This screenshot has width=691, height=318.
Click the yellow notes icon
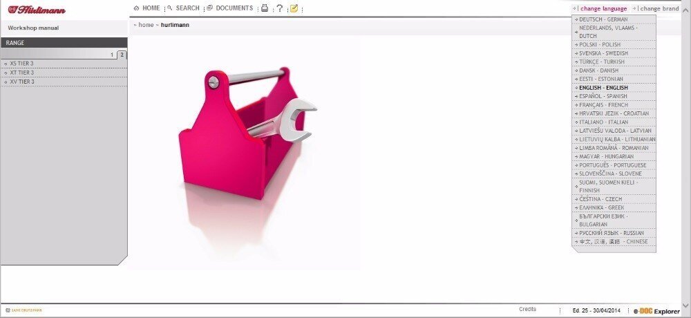[x=294, y=8]
